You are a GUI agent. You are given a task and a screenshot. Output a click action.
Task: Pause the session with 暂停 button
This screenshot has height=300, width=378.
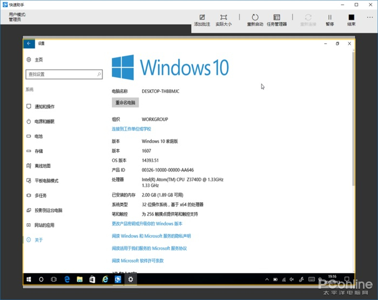329,19
